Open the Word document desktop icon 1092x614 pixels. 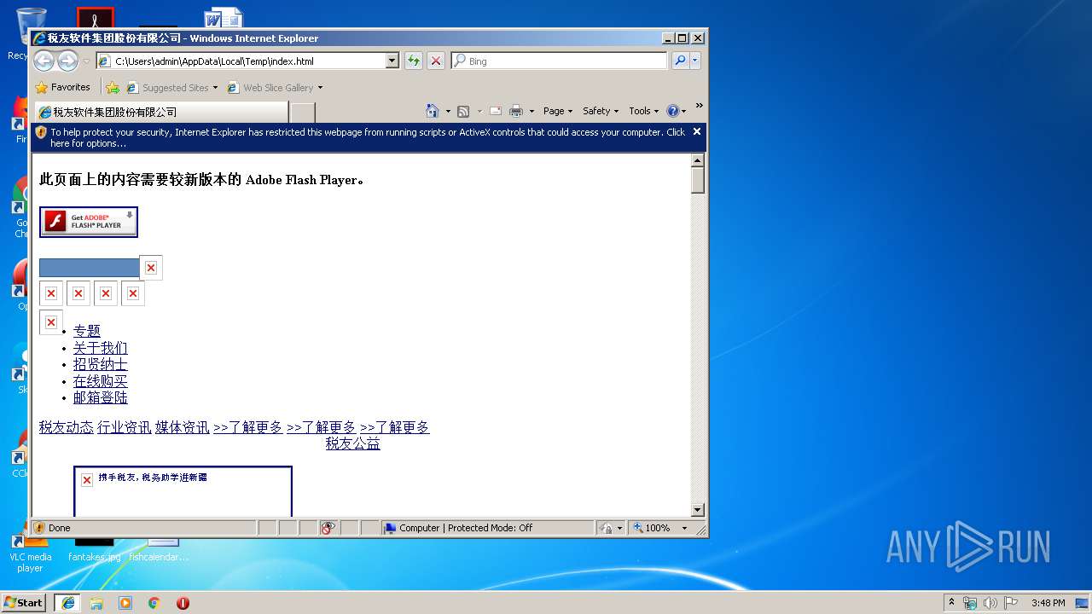(x=224, y=17)
